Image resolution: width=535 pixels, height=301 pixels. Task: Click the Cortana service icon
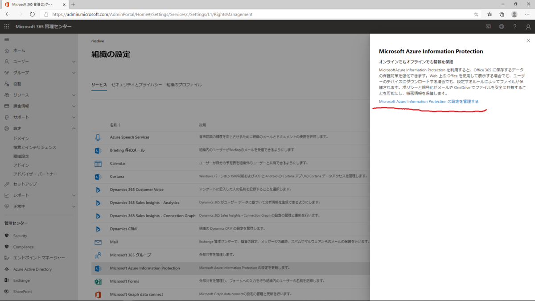click(x=98, y=177)
